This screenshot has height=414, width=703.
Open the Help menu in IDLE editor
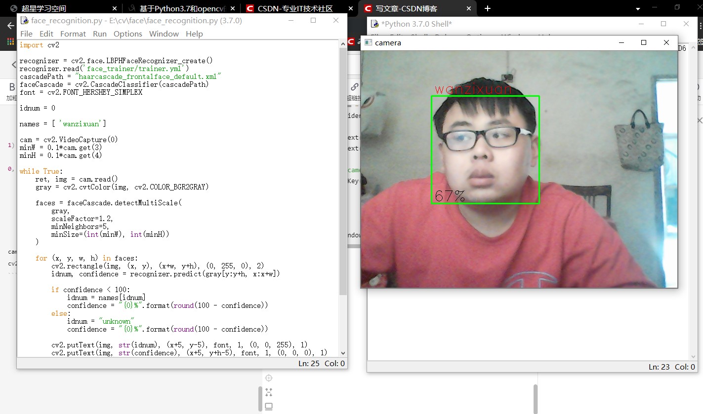tap(194, 34)
